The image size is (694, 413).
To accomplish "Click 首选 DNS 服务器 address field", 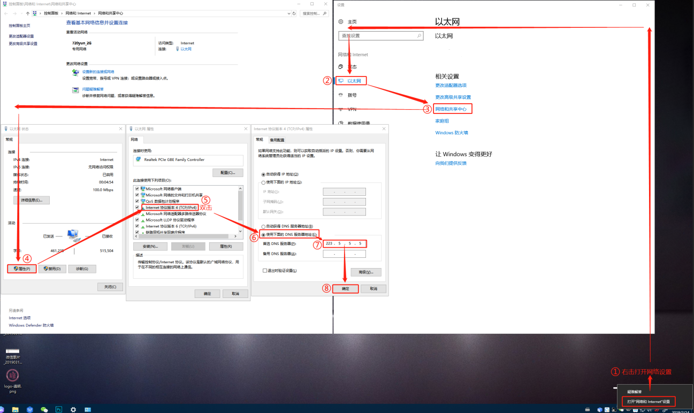I will tap(345, 244).
